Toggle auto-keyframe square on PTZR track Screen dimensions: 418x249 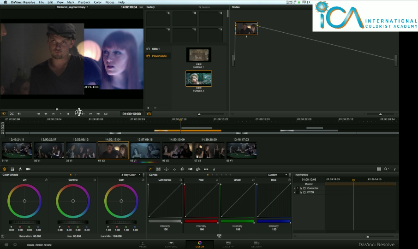click(x=305, y=192)
